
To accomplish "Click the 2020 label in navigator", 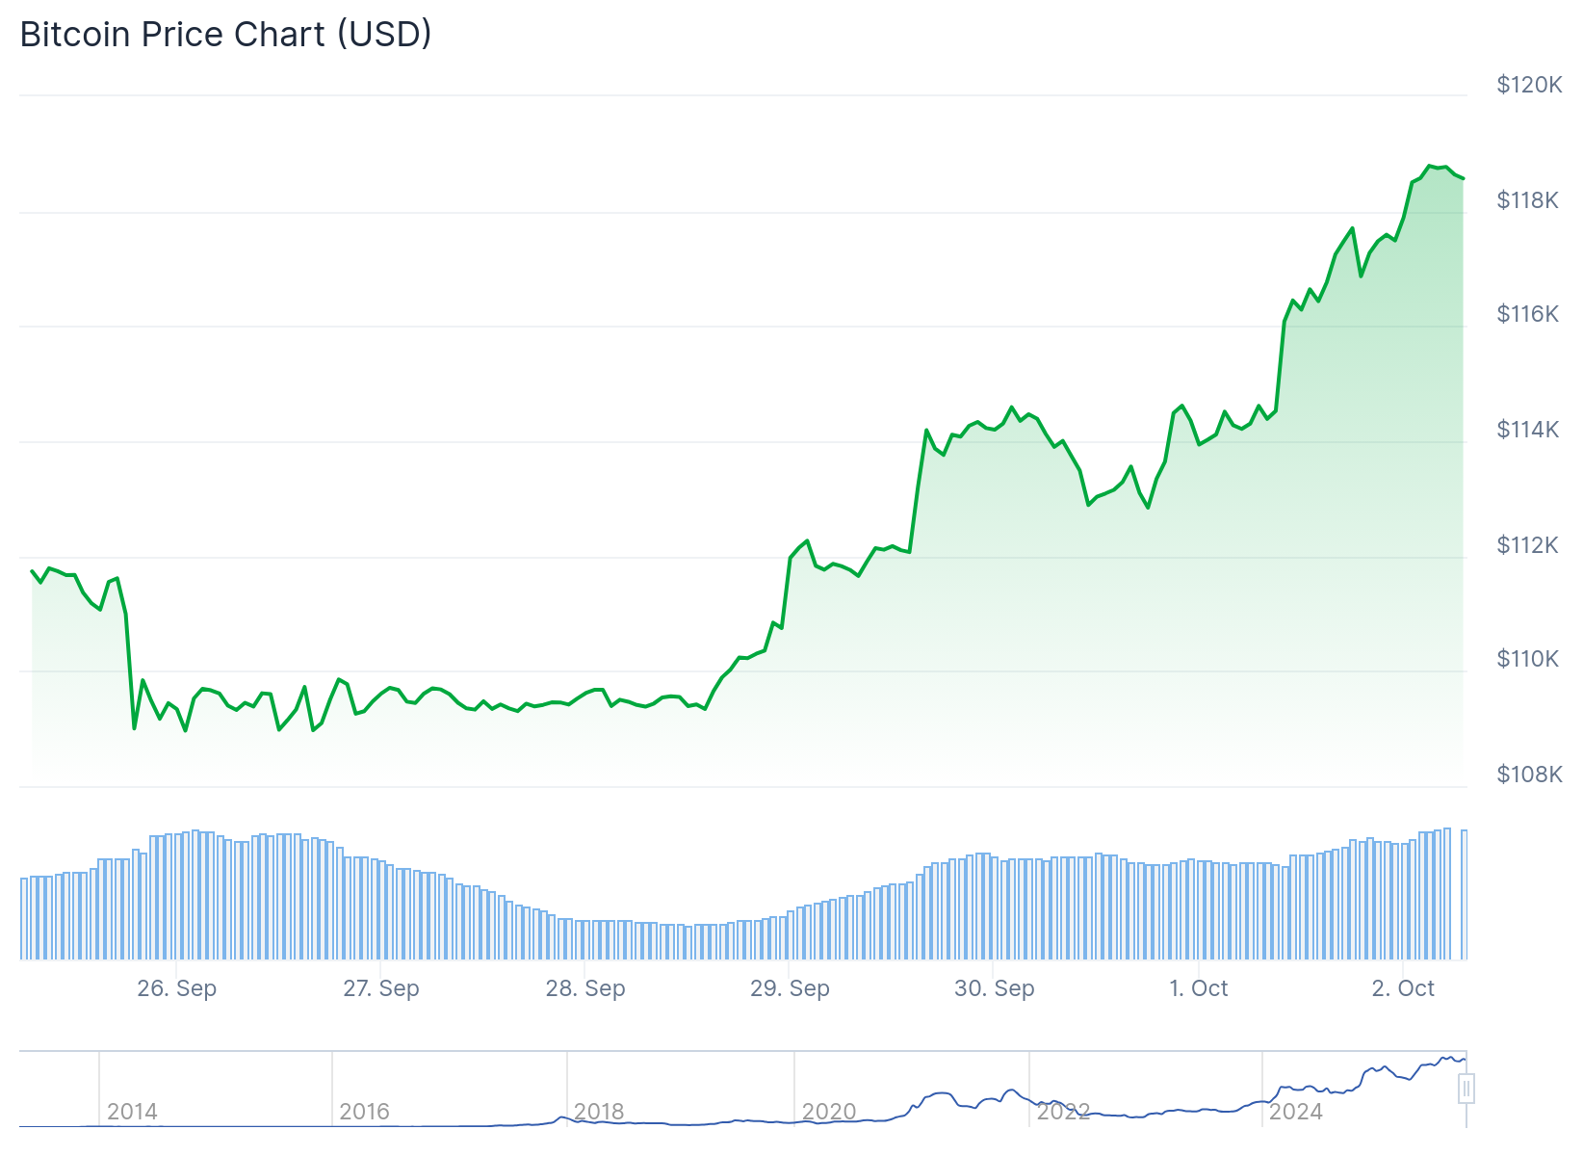I will pyautogui.click(x=829, y=1112).
